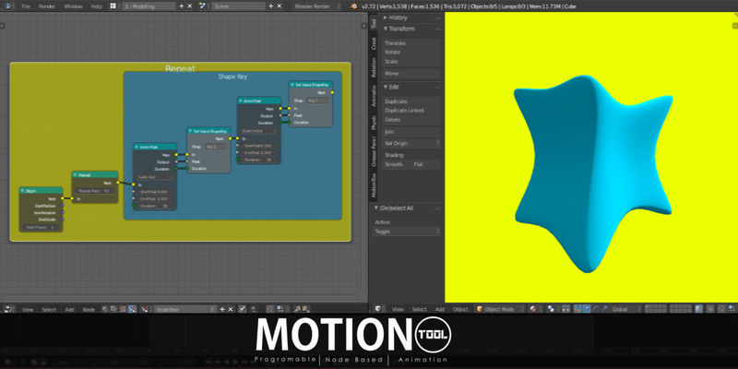
Task: Browse node trees via NodeTree icon
Action: pyautogui.click(x=146, y=309)
